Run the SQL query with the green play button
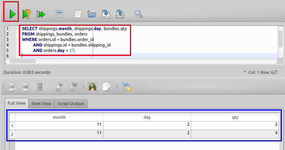This screenshot has height=150, width=285. click(12, 14)
